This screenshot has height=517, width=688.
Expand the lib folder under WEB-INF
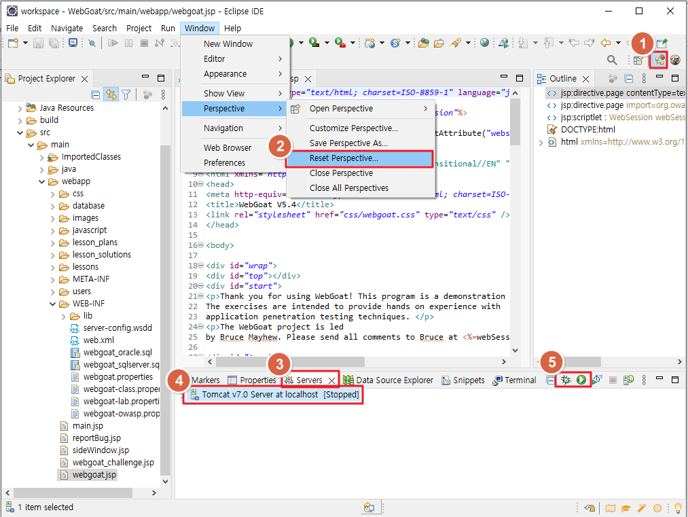(64, 316)
